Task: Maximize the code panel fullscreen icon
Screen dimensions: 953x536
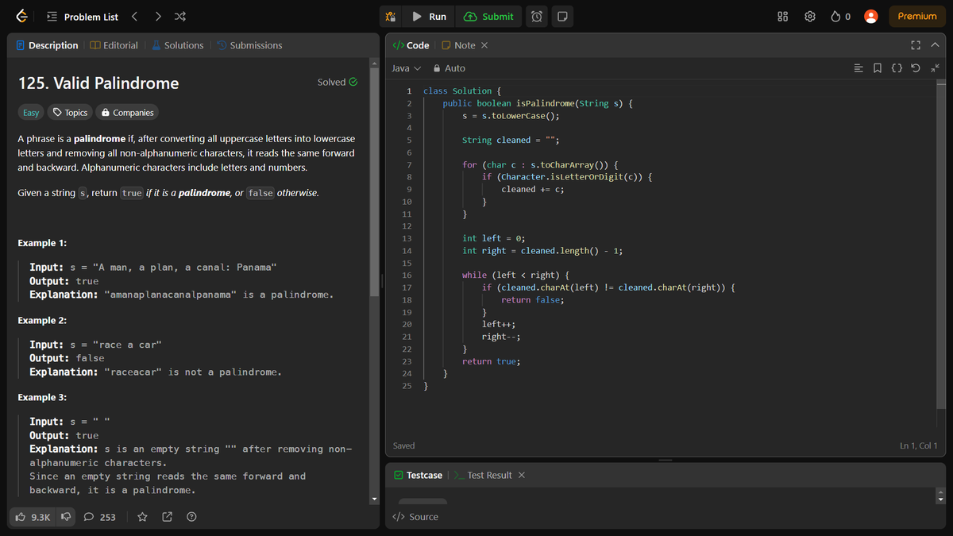Action: point(916,45)
